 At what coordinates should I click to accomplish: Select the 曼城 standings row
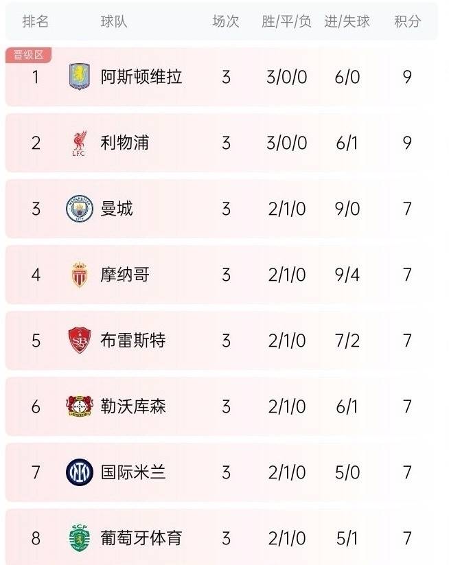224,209
